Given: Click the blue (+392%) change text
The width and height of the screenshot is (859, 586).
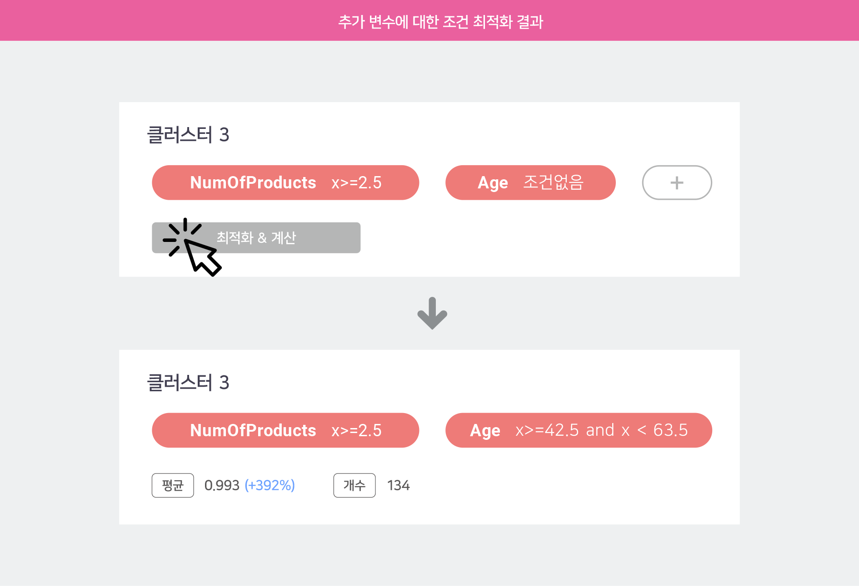Looking at the screenshot, I should pyautogui.click(x=270, y=485).
